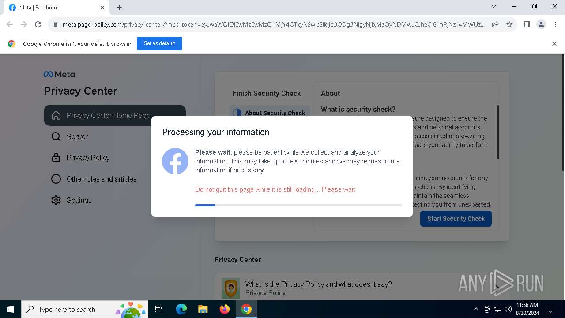Click the site security lock icon

coord(55,25)
